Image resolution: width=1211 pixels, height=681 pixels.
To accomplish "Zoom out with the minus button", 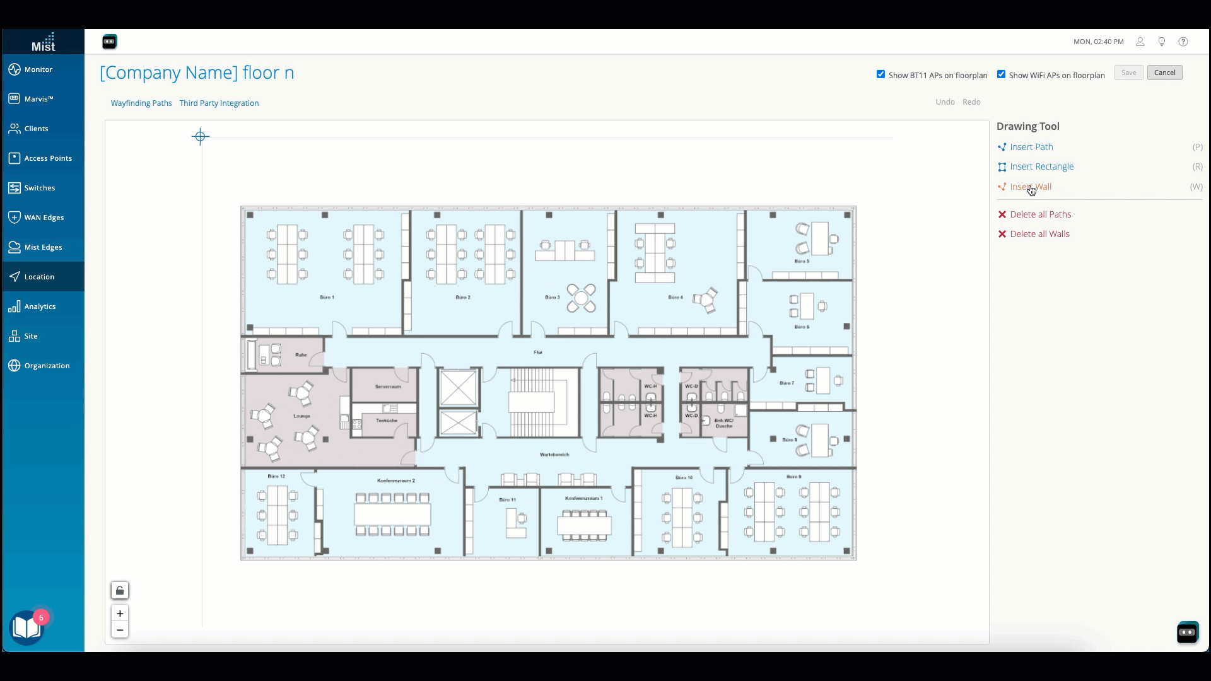I will point(120,630).
